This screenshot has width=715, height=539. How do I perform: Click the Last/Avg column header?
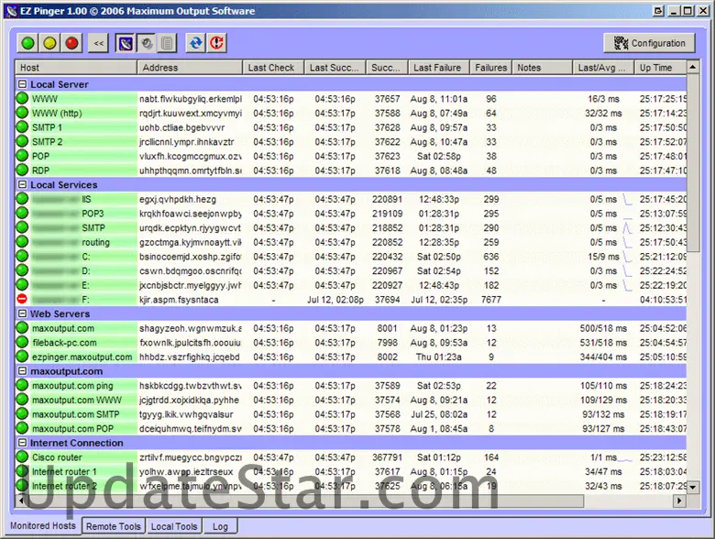pyautogui.click(x=603, y=68)
